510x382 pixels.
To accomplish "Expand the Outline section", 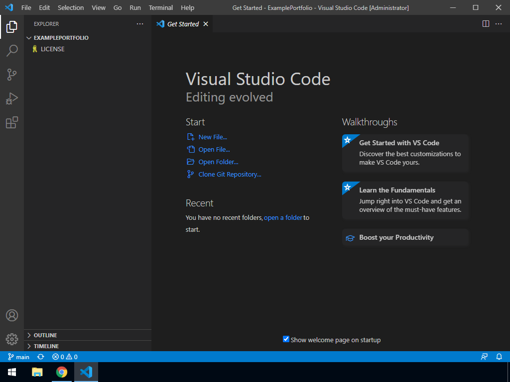I will [x=45, y=335].
